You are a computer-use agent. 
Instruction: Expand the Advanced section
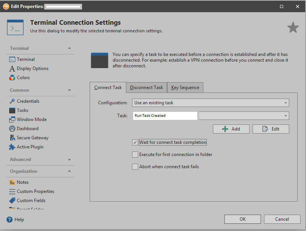coord(69,159)
